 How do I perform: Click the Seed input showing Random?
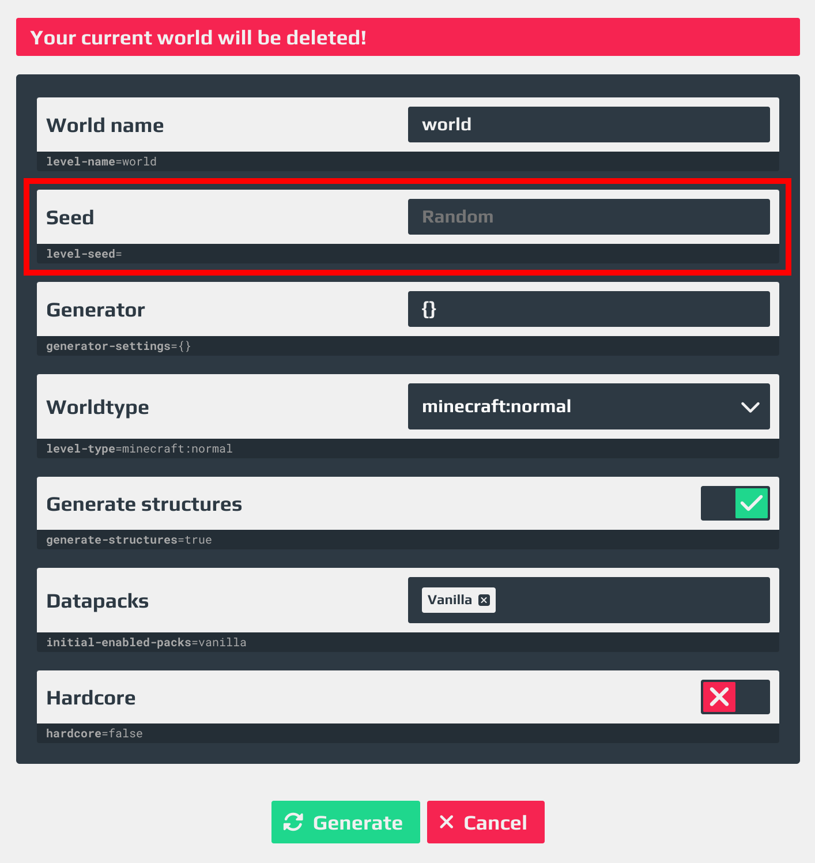[x=588, y=217]
